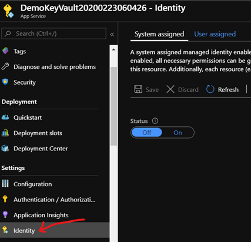Click the App Service subtitle text
The height and width of the screenshot is (242, 251).
(33, 16)
